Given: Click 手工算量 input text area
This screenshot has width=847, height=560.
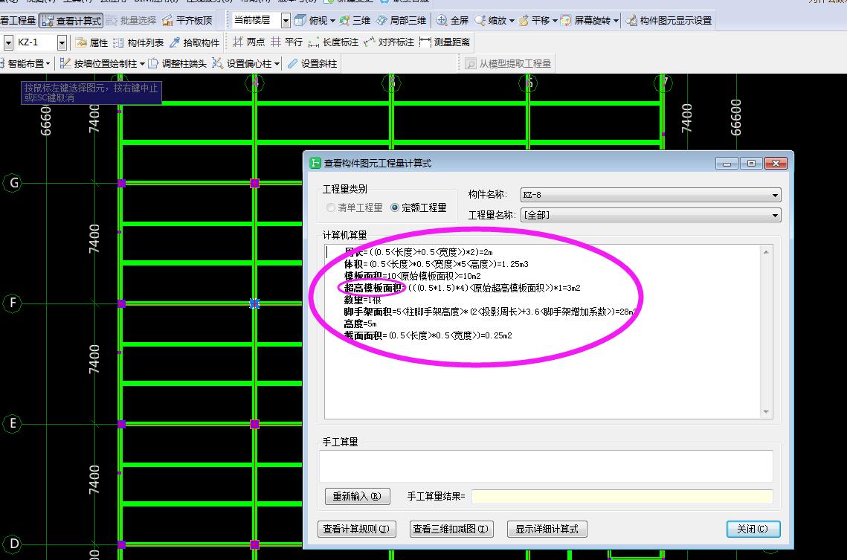Looking at the screenshot, I should coord(546,466).
